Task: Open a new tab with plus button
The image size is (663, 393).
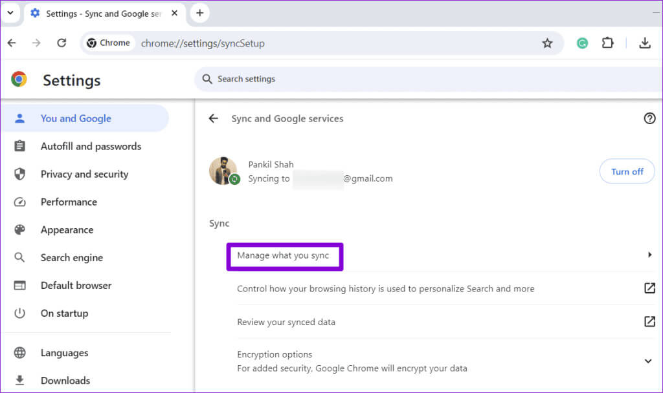Action: click(199, 13)
